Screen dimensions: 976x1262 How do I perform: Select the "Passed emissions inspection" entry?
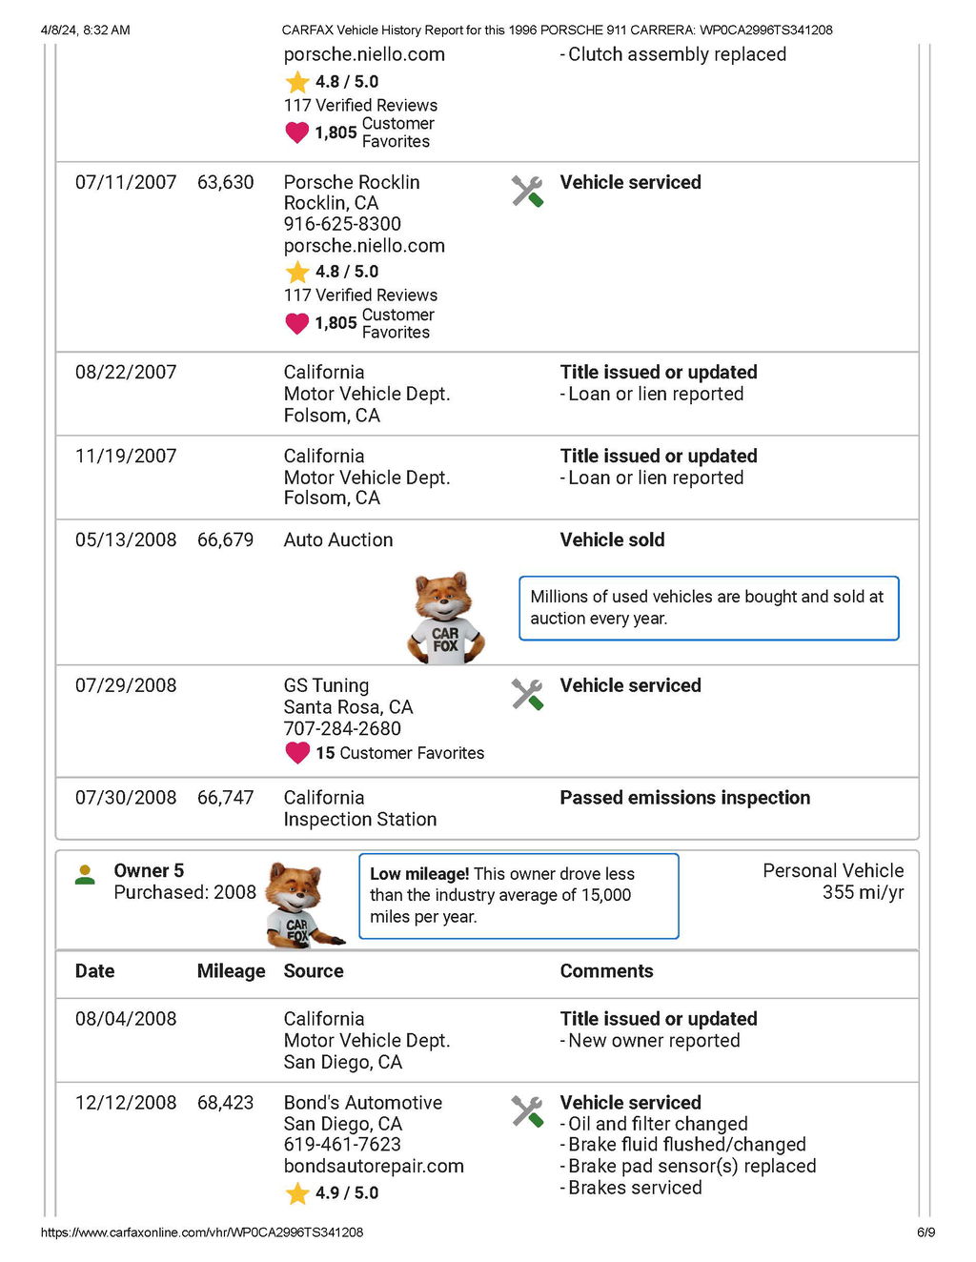tap(684, 798)
